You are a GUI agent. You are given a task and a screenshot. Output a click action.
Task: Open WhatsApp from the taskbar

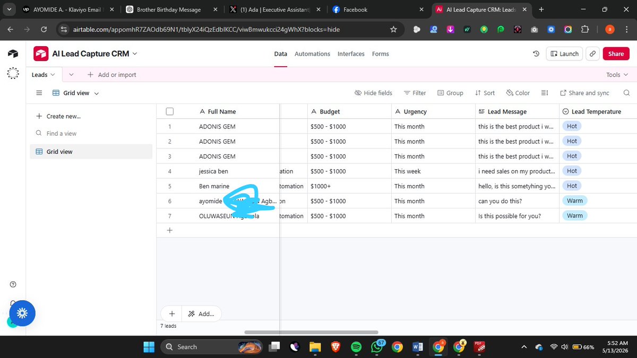pos(376,347)
